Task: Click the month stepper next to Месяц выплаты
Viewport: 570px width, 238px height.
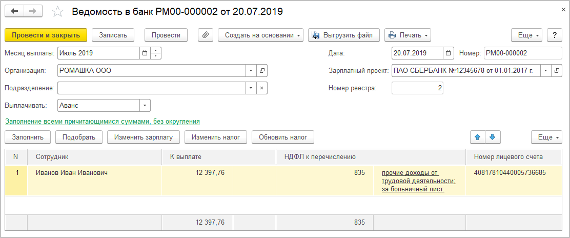Action: [156, 53]
